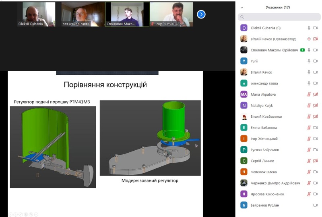Click purple Я avatar of Ярослав Косюченко
Screen dimensions: 322x217
pyautogui.click(x=244, y=194)
